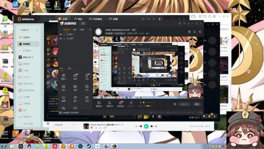Open the streaming companion settings gear

(175, 104)
